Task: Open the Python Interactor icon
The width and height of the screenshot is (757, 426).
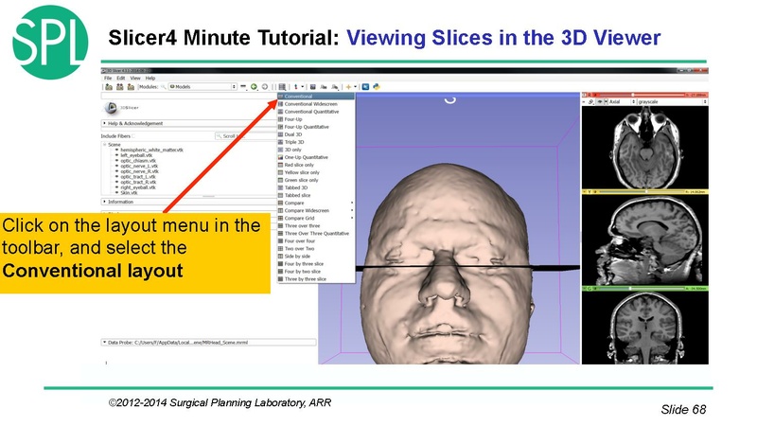Action: point(376,87)
